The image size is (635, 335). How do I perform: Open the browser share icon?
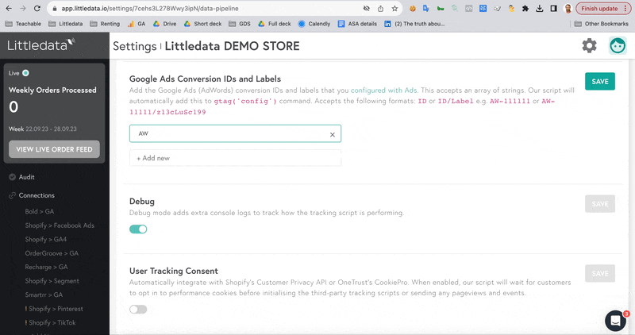click(x=381, y=9)
